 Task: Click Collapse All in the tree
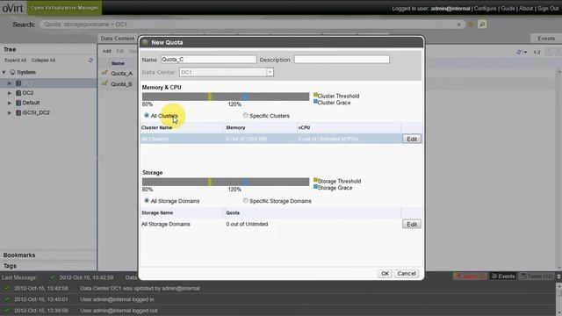(43, 61)
